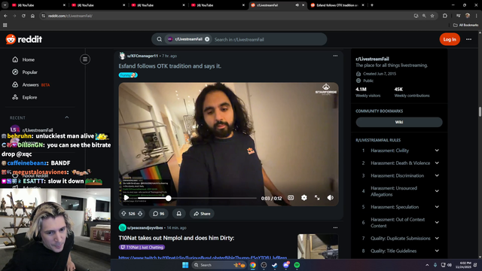Open the community Wiki bookmark

(399, 122)
